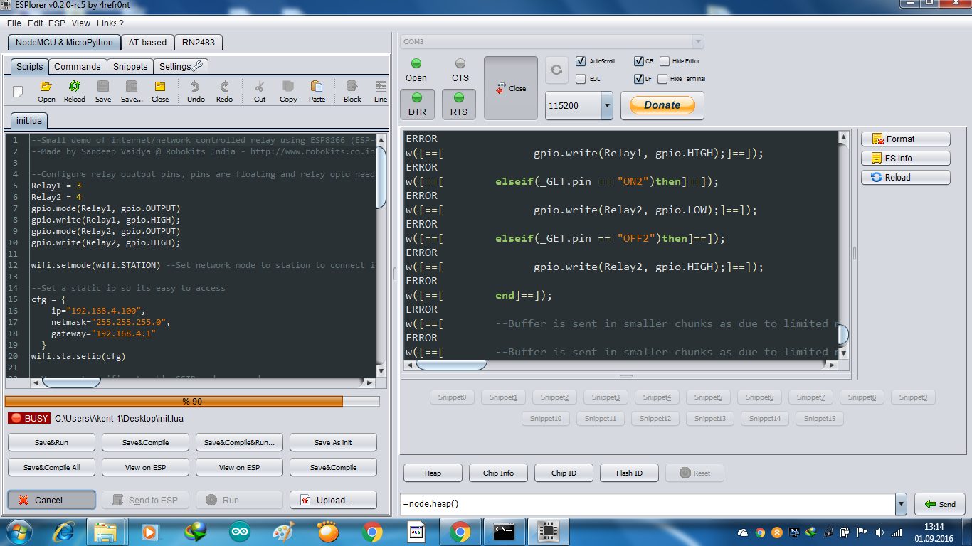This screenshot has height=546, width=972.
Task: Click the Donate button
Action: [662, 105]
